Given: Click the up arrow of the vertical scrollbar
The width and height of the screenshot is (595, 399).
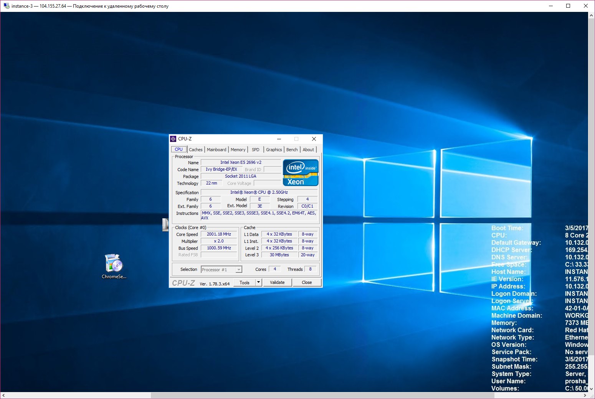Looking at the screenshot, I should [591, 15].
